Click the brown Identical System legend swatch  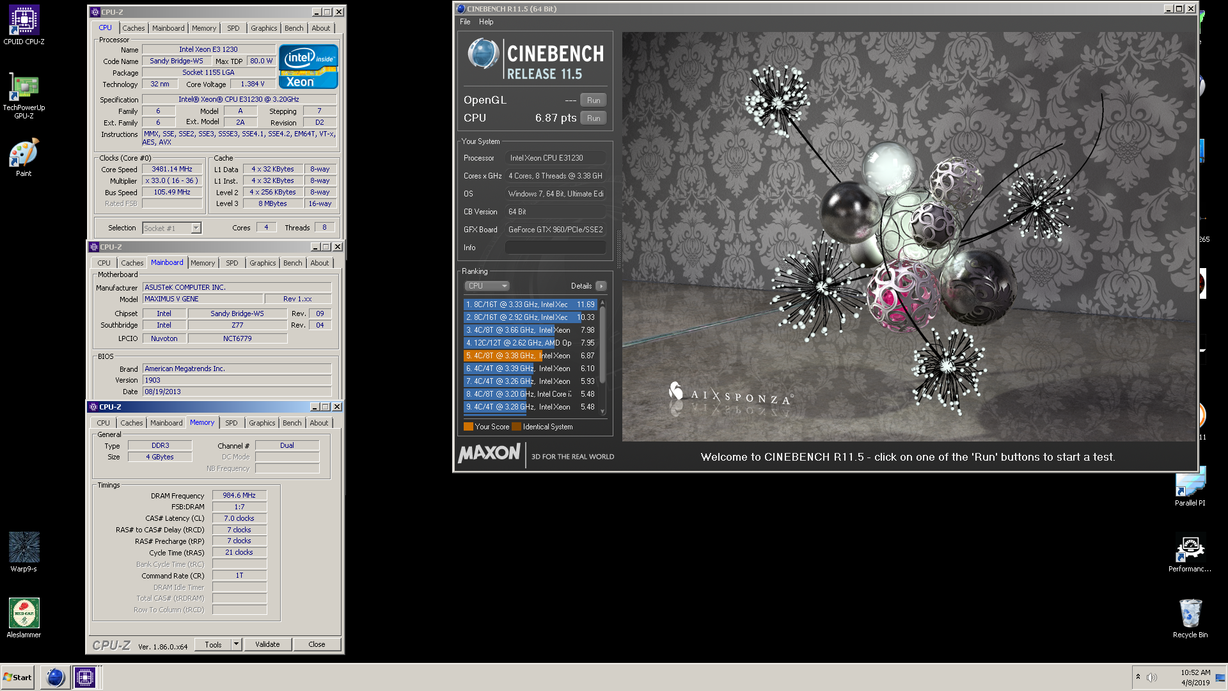516,427
